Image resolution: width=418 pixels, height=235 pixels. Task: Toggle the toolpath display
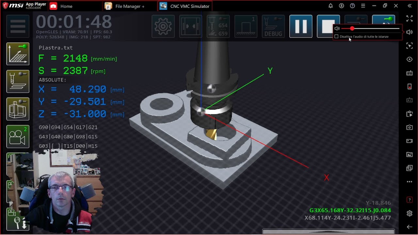tap(18, 82)
